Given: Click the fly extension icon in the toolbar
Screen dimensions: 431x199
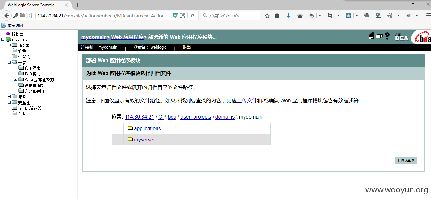Looking at the screenshot, I should pyautogui.click(x=408, y=16).
